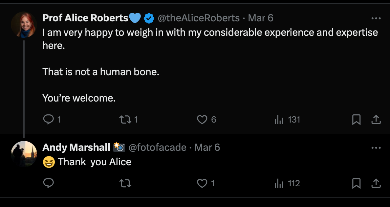
Task: Click the @fotofacade handle
Action: [157, 148]
